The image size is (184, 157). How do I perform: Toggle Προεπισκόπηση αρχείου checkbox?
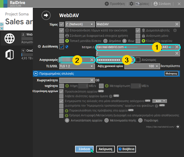(x=61, y=91)
